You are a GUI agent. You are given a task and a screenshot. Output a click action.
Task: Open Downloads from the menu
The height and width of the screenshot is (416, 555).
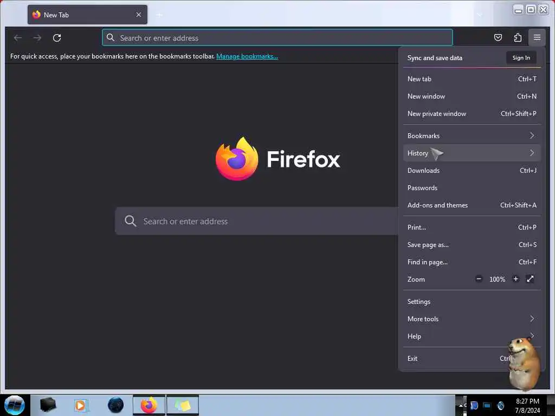pyautogui.click(x=472, y=171)
